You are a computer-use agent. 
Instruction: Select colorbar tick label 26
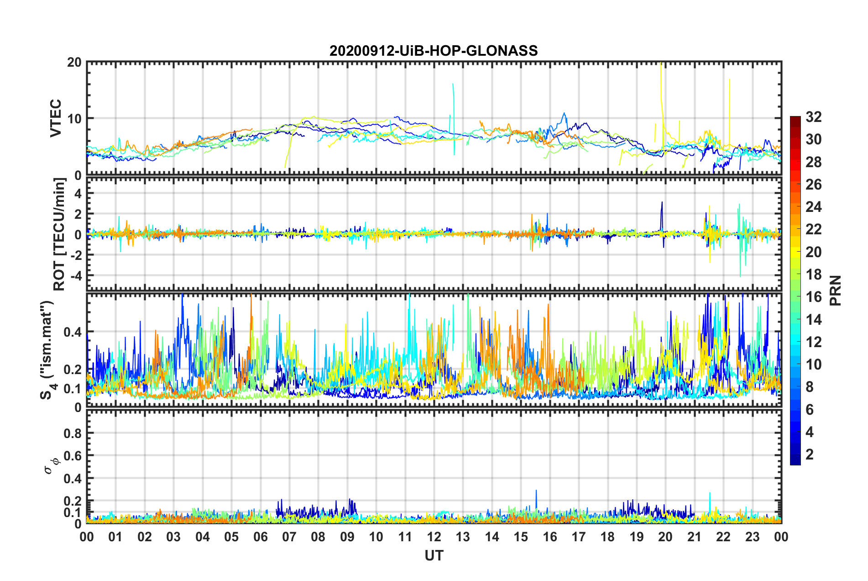click(x=813, y=185)
